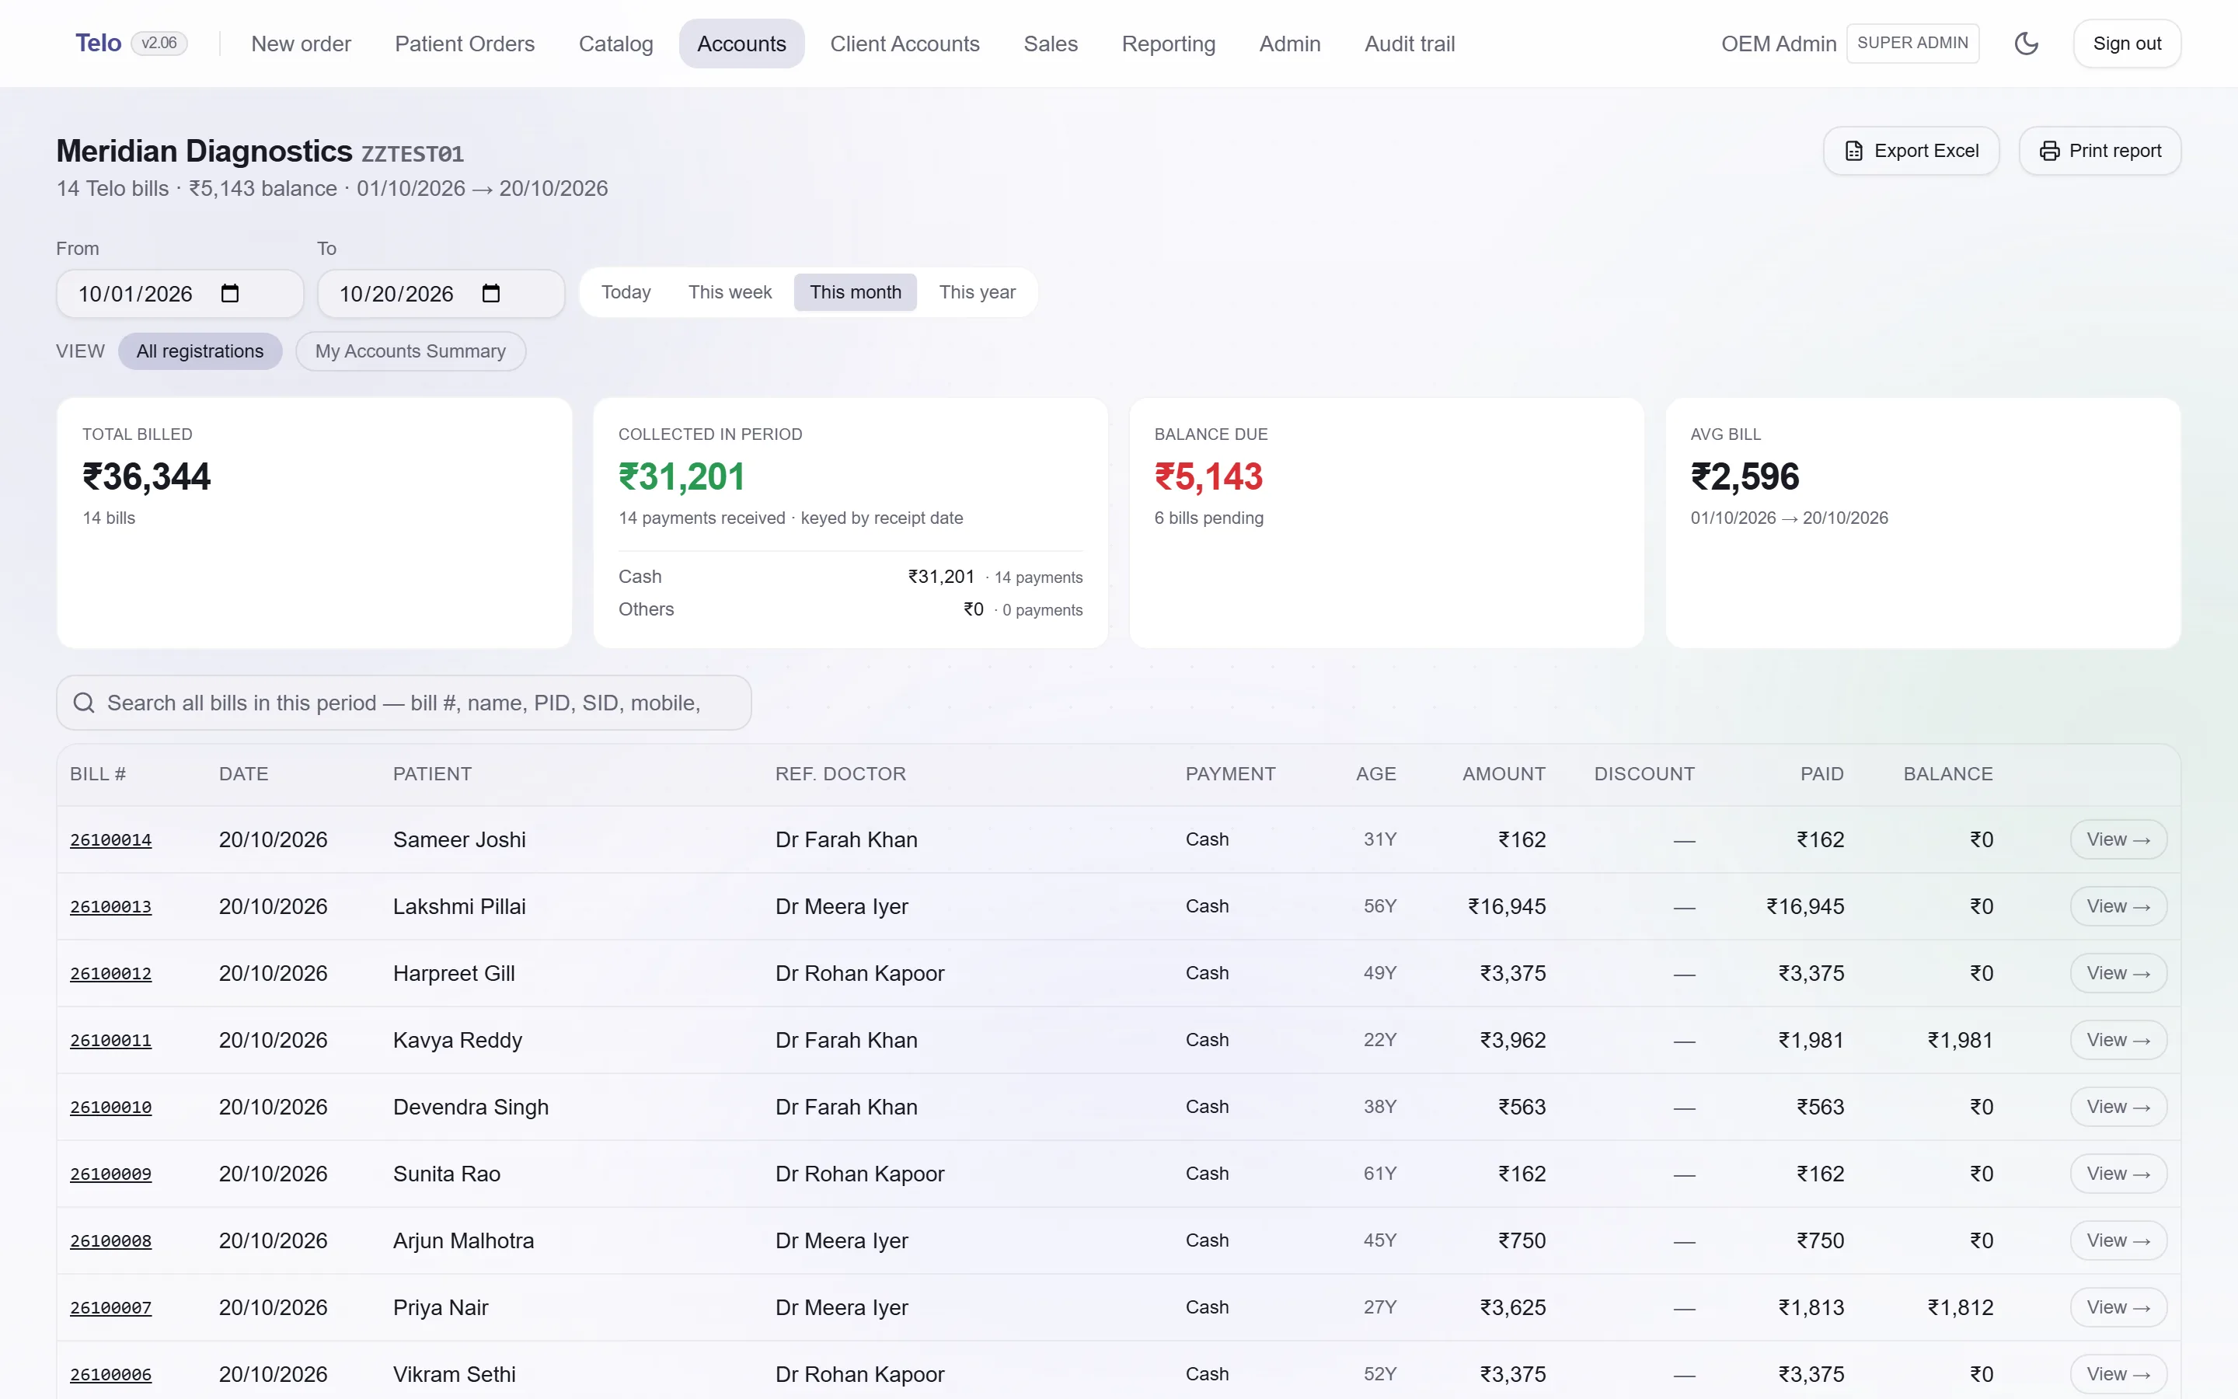
Task: Open the From date calendar picker icon
Action: pyautogui.click(x=229, y=293)
